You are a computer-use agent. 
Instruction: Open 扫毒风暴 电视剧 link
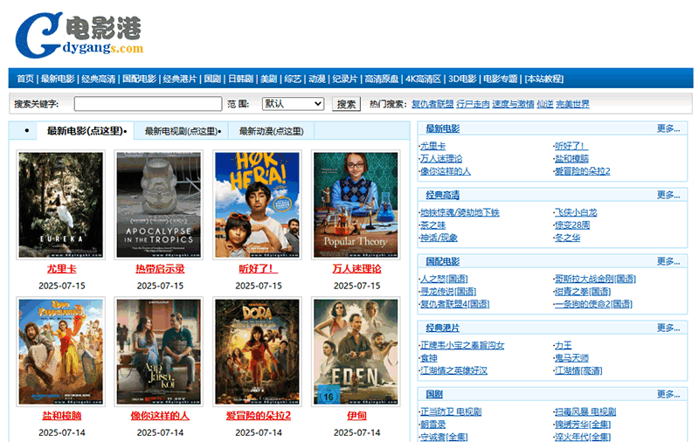pos(585,411)
